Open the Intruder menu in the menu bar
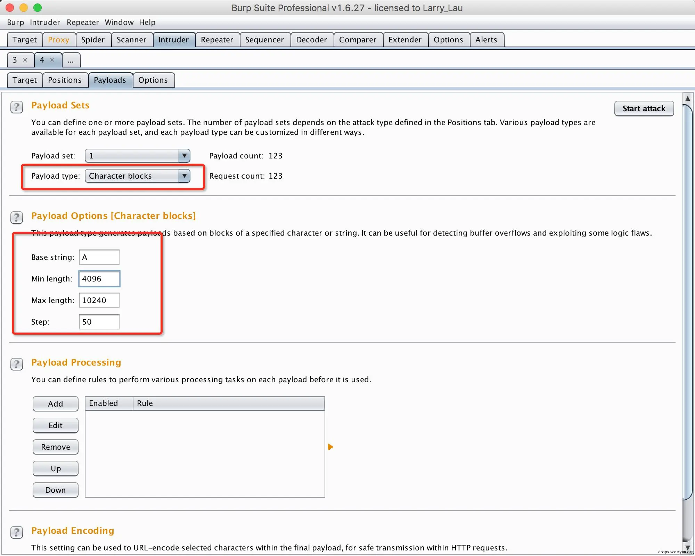This screenshot has width=695, height=556. pos(45,22)
